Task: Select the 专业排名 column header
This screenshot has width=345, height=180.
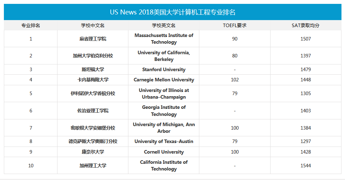Action: [x=31, y=25]
